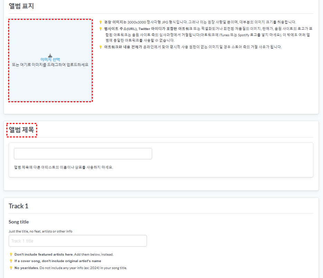Click the tip starting with 권장 이미지는 3000x3000
323x278 pixels.
[200, 22]
